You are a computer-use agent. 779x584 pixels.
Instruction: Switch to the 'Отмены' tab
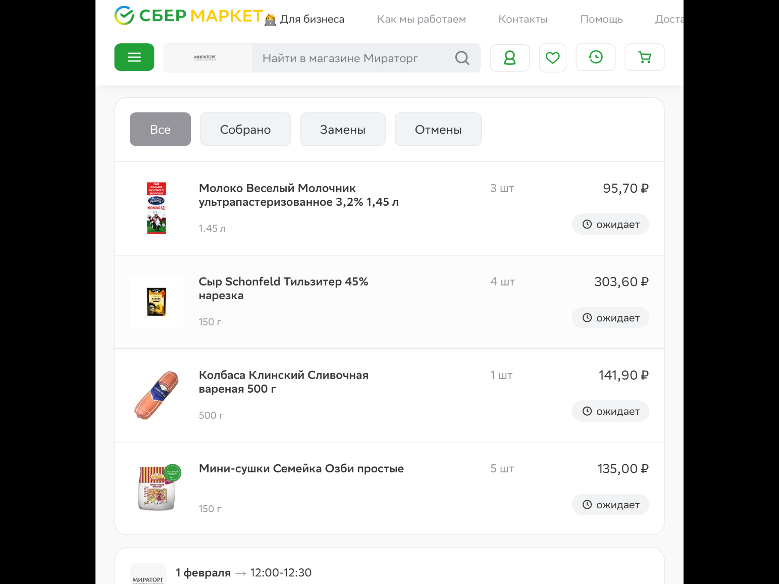438,129
